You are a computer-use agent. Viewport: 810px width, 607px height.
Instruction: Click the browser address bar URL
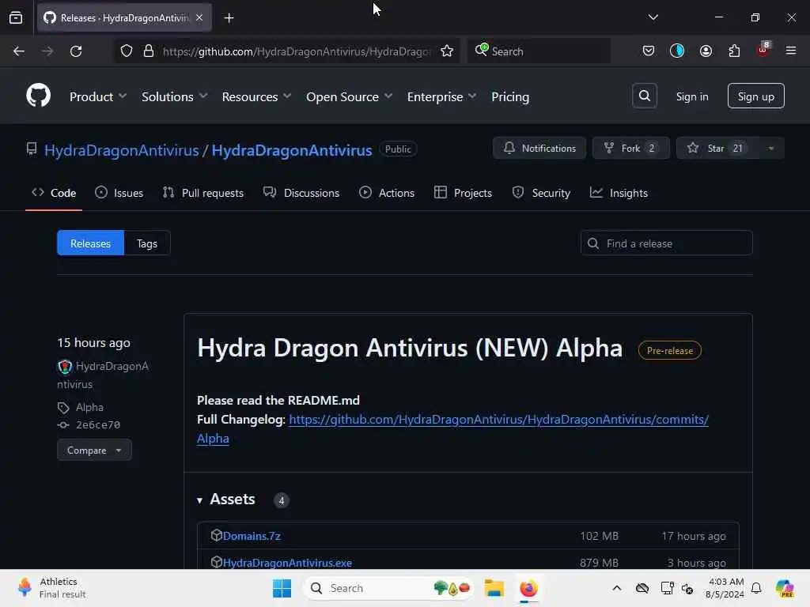pyautogui.click(x=297, y=51)
